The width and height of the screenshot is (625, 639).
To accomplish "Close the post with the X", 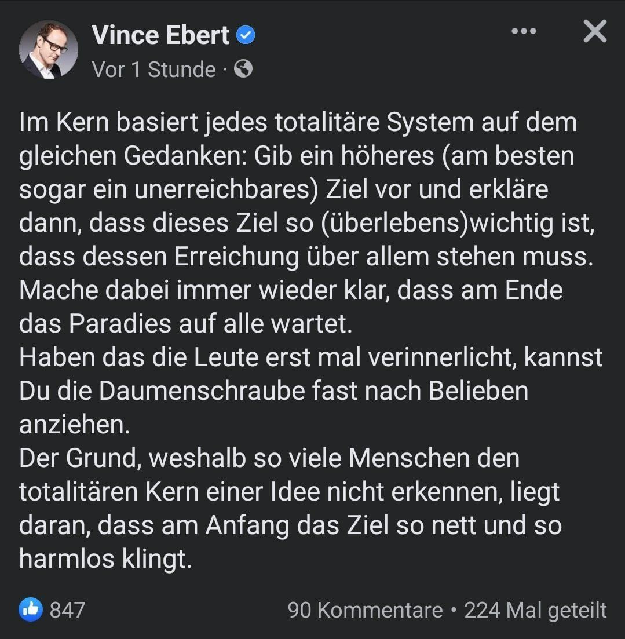I will coord(594,32).
